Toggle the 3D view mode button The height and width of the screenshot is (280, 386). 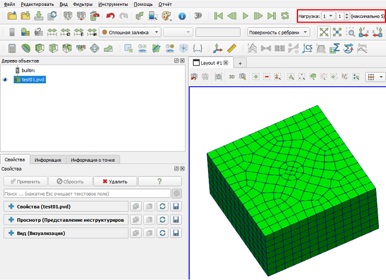click(231, 77)
